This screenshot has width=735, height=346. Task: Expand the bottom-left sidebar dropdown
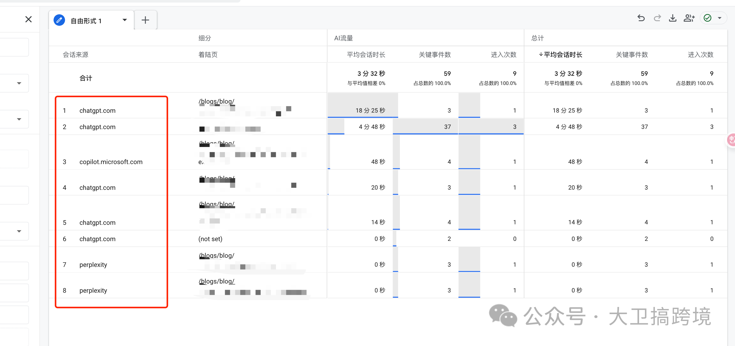click(x=19, y=231)
